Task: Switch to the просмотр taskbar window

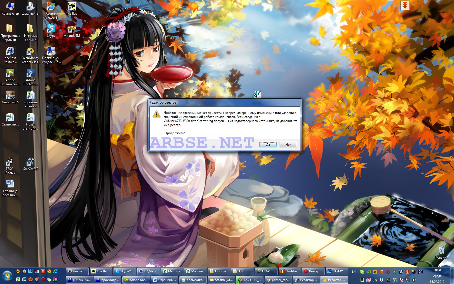Action: tap(107, 280)
